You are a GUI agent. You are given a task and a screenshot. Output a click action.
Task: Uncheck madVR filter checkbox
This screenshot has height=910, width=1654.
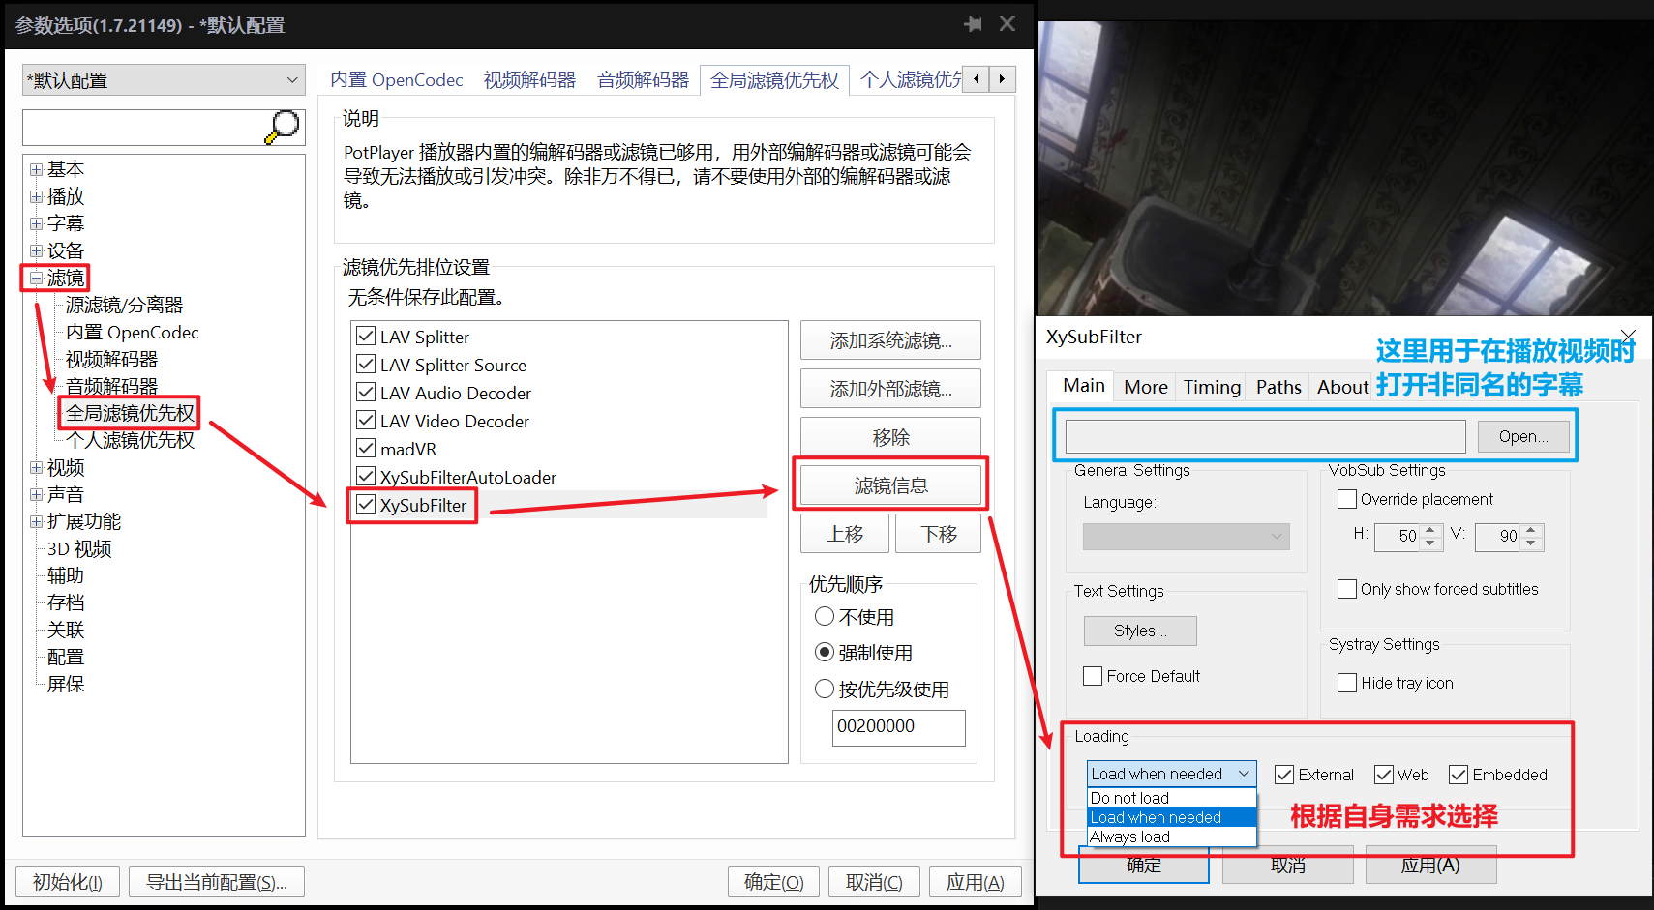coord(366,449)
